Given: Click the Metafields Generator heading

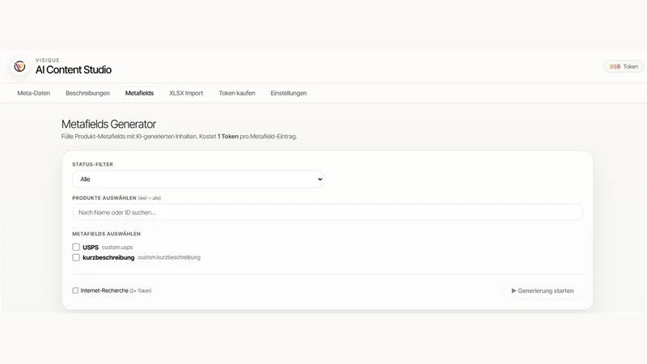Looking at the screenshot, I should (108, 125).
